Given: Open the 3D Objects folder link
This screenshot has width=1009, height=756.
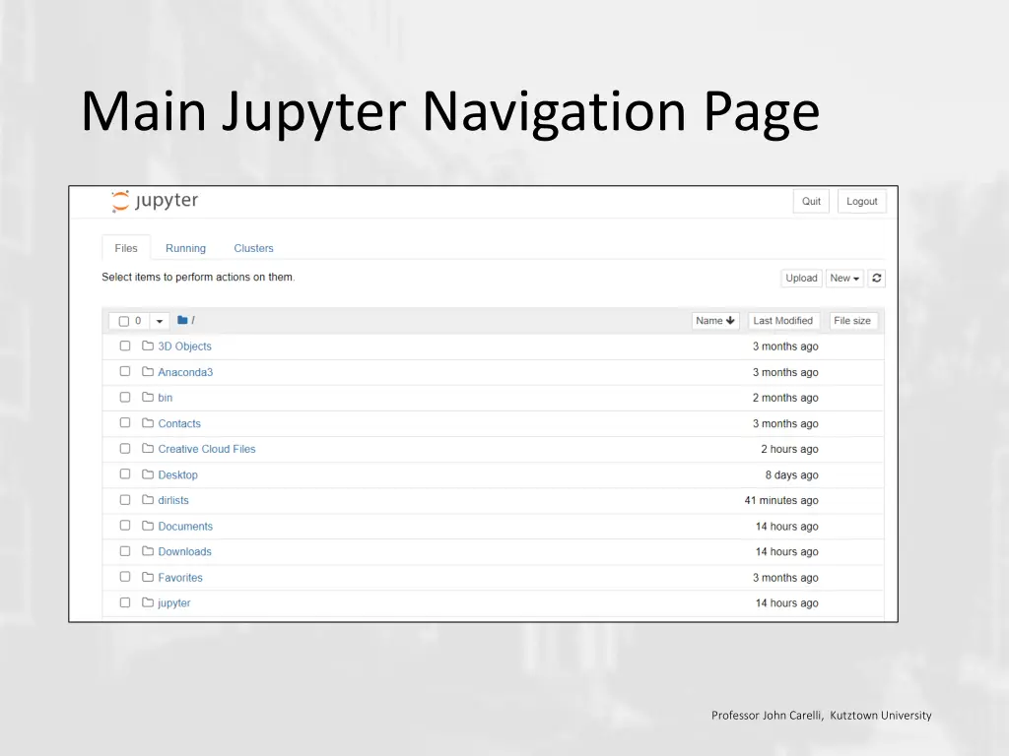Looking at the screenshot, I should click(x=184, y=346).
